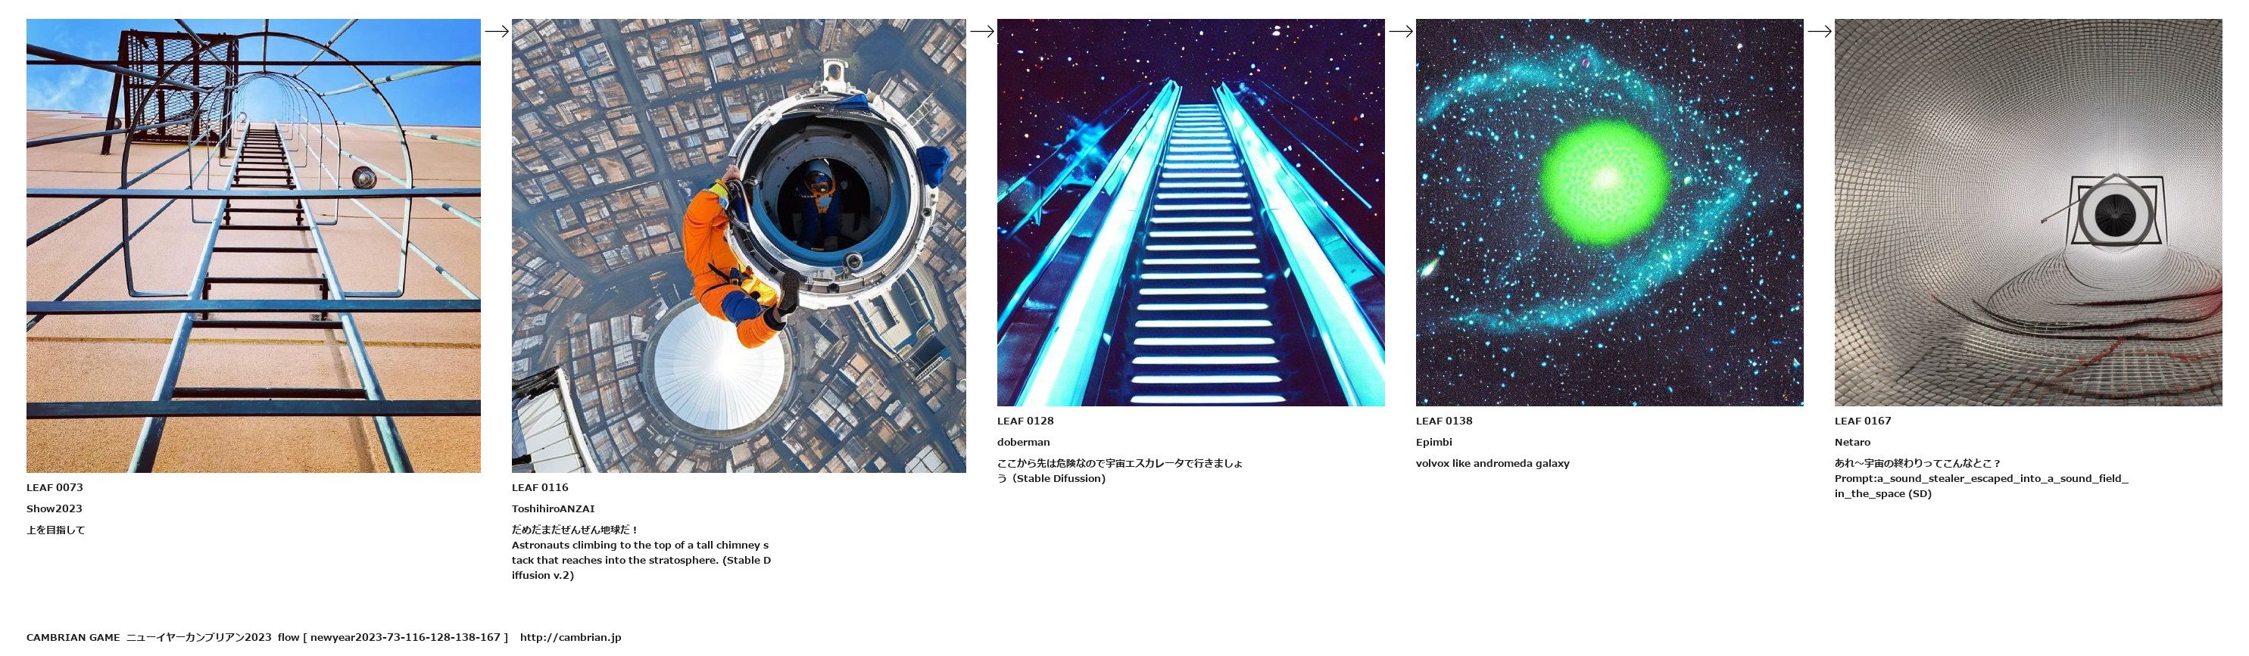Image resolution: width=2249 pixels, height=656 pixels.
Task: Click the LEAF 0073 label
Action: pos(54,487)
